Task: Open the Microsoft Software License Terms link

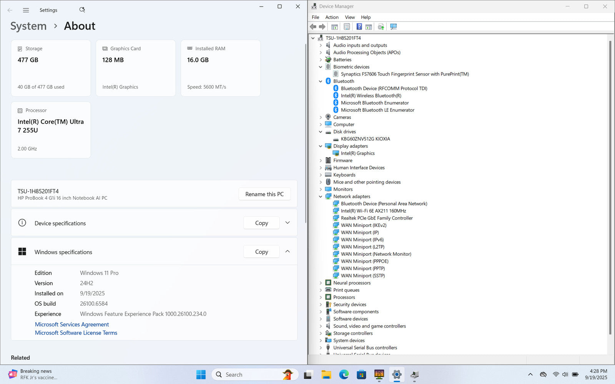Action: coord(76,333)
